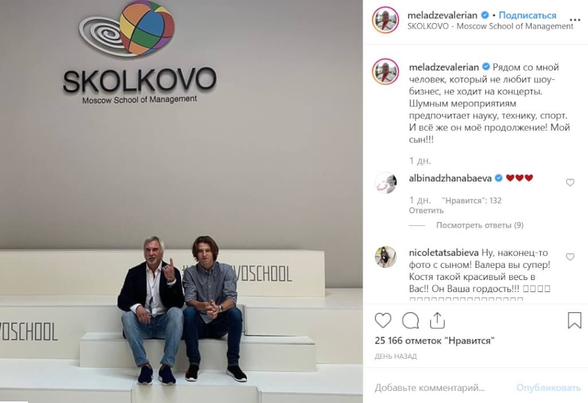
Task: Click the Опубликовать post button
Action: point(548,387)
